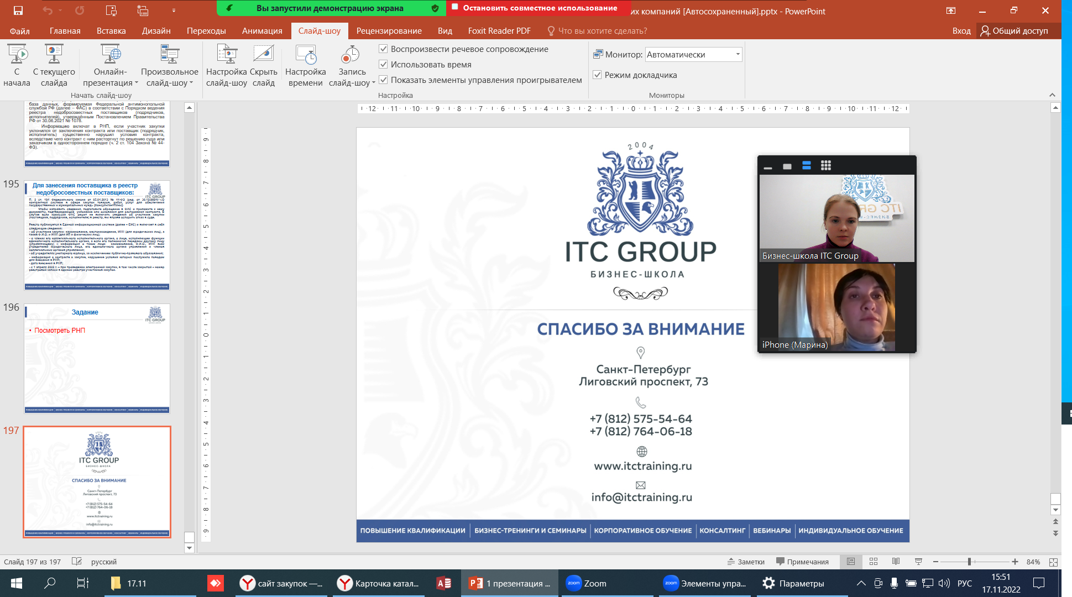Open Record Slide Show dropdown

352,66
